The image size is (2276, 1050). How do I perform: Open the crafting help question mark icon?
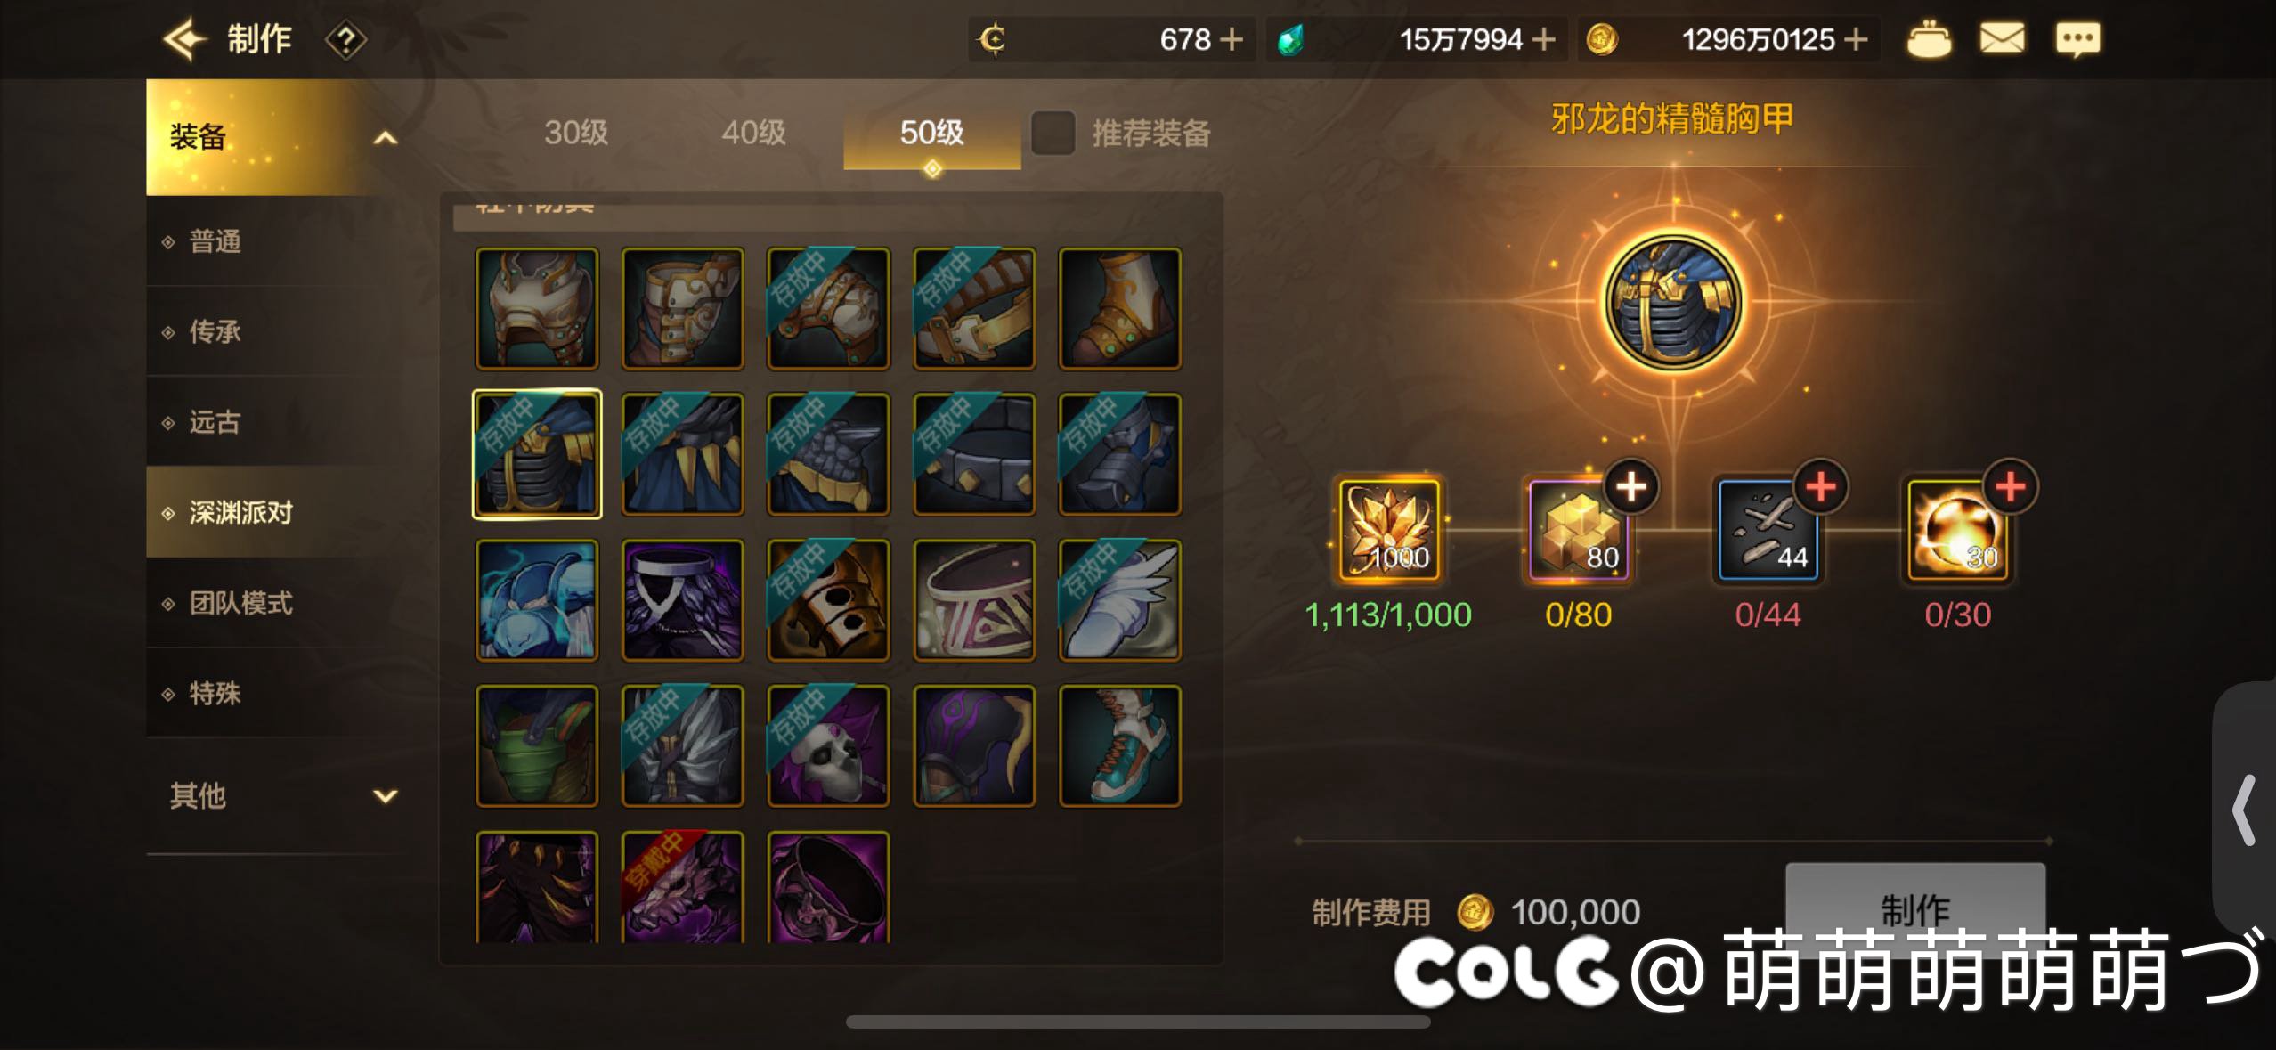point(345,40)
